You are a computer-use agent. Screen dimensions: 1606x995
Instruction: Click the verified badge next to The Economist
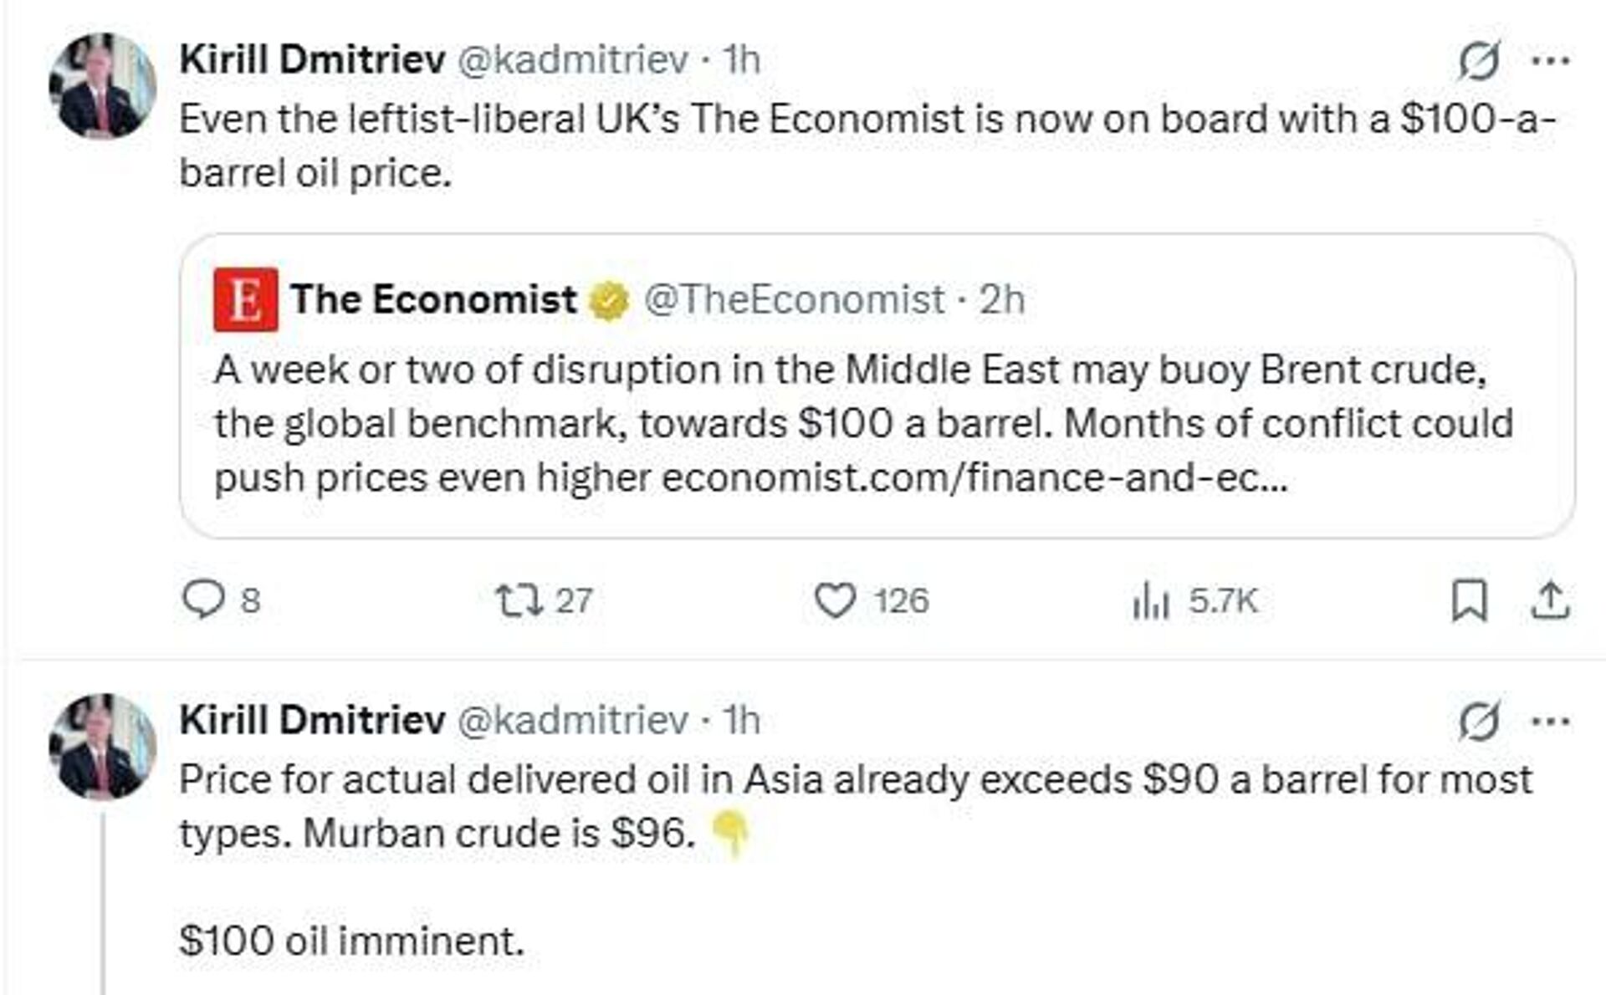point(606,299)
